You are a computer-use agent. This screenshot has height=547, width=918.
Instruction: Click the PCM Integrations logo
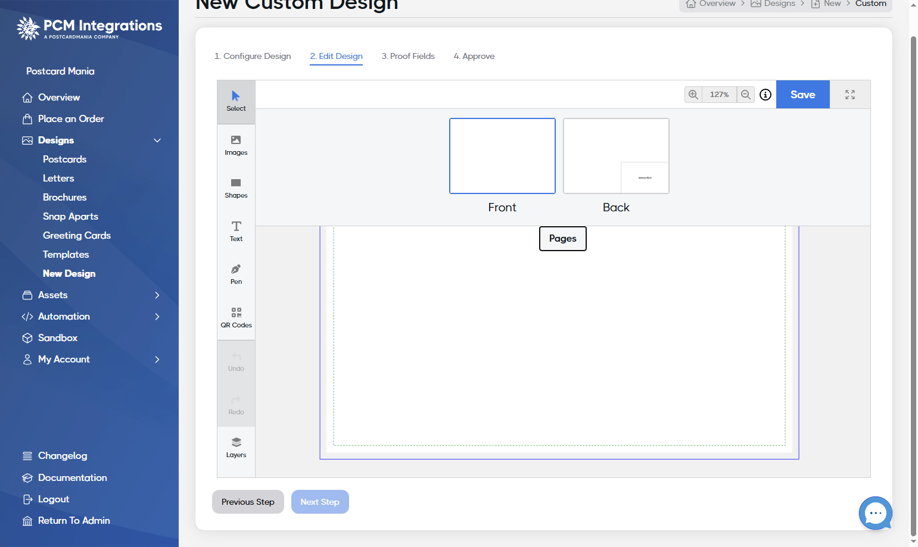point(89,28)
